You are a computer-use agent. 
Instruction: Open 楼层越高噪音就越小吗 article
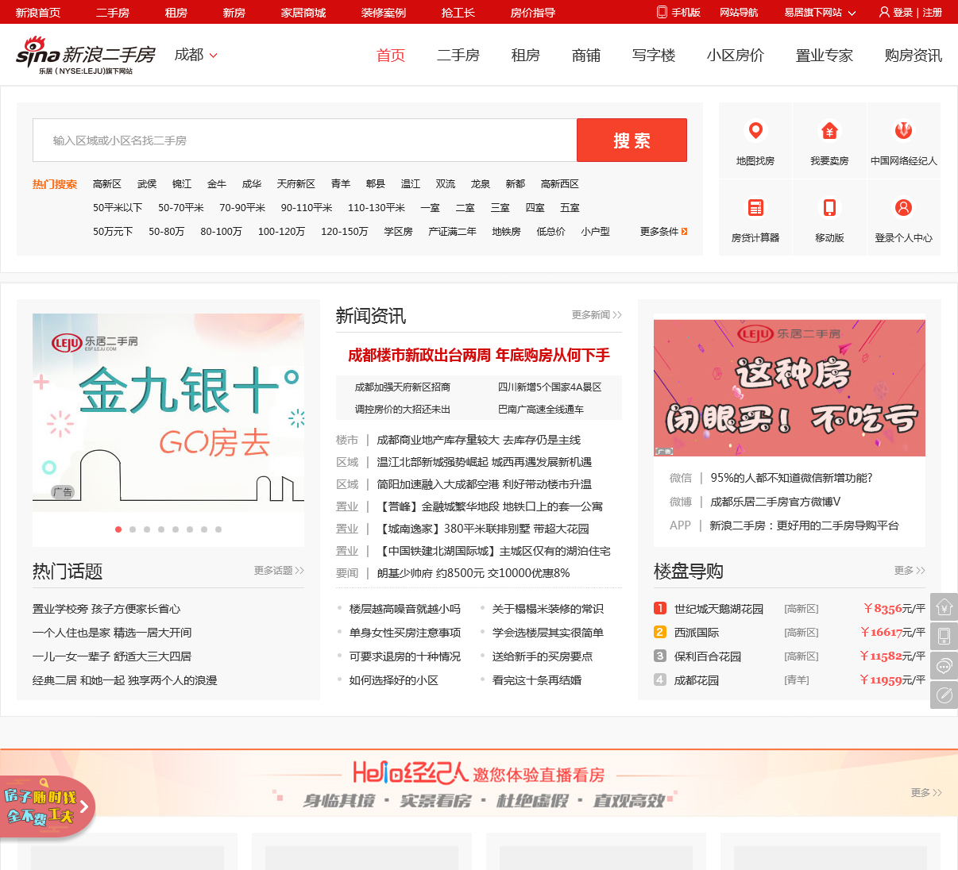tap(405, 608)
